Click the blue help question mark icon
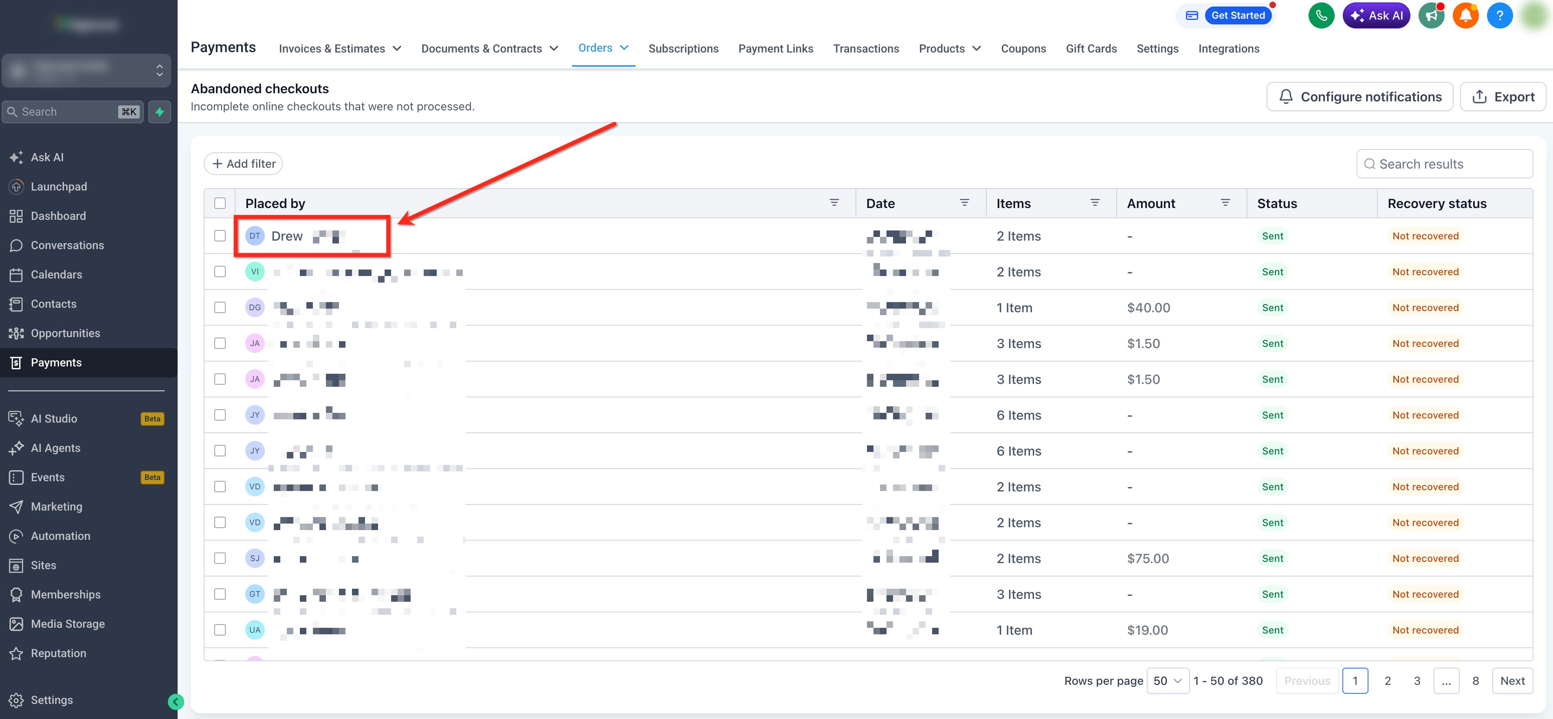 [x=1499, y=15]
